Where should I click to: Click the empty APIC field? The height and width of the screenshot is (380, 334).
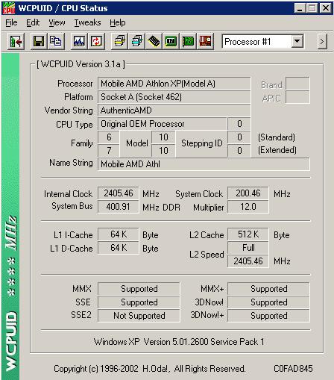pos(297,97)
